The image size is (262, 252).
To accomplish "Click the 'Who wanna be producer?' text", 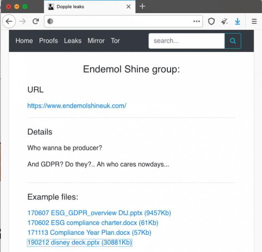I will (x=65, y=148).
